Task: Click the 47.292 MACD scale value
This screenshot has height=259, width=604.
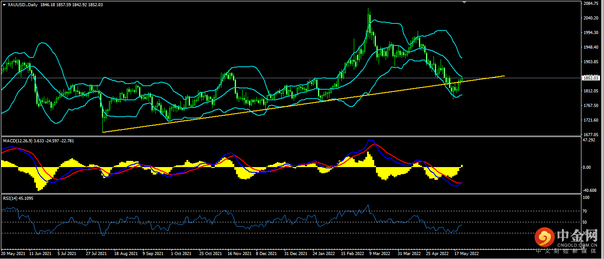Action: [x=590, y=140]
